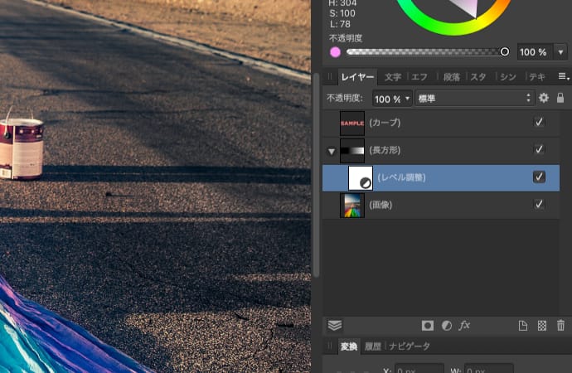This screenshot has height=373, width=572.
Task: Click the layer stack icon at bottom left
Action: 335,326
